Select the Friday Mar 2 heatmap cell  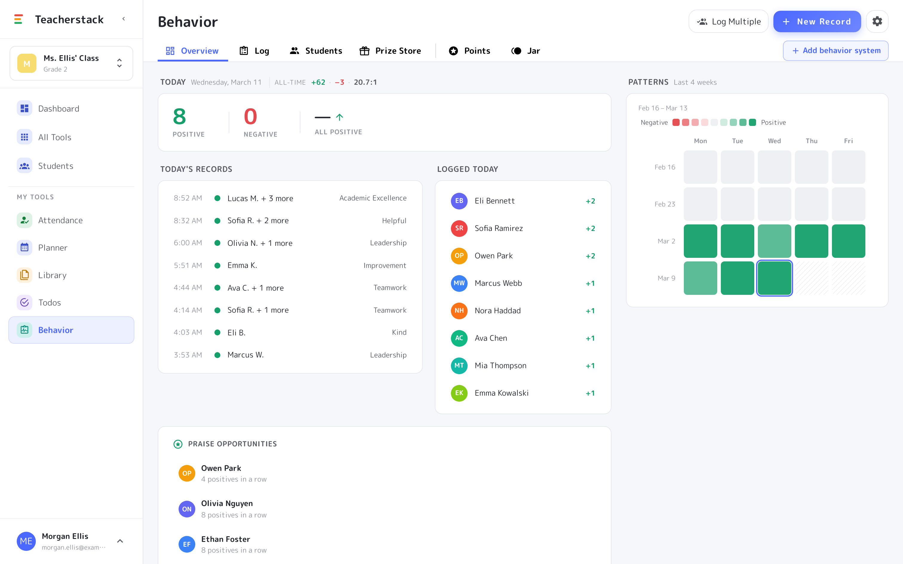tap(848, 241)
